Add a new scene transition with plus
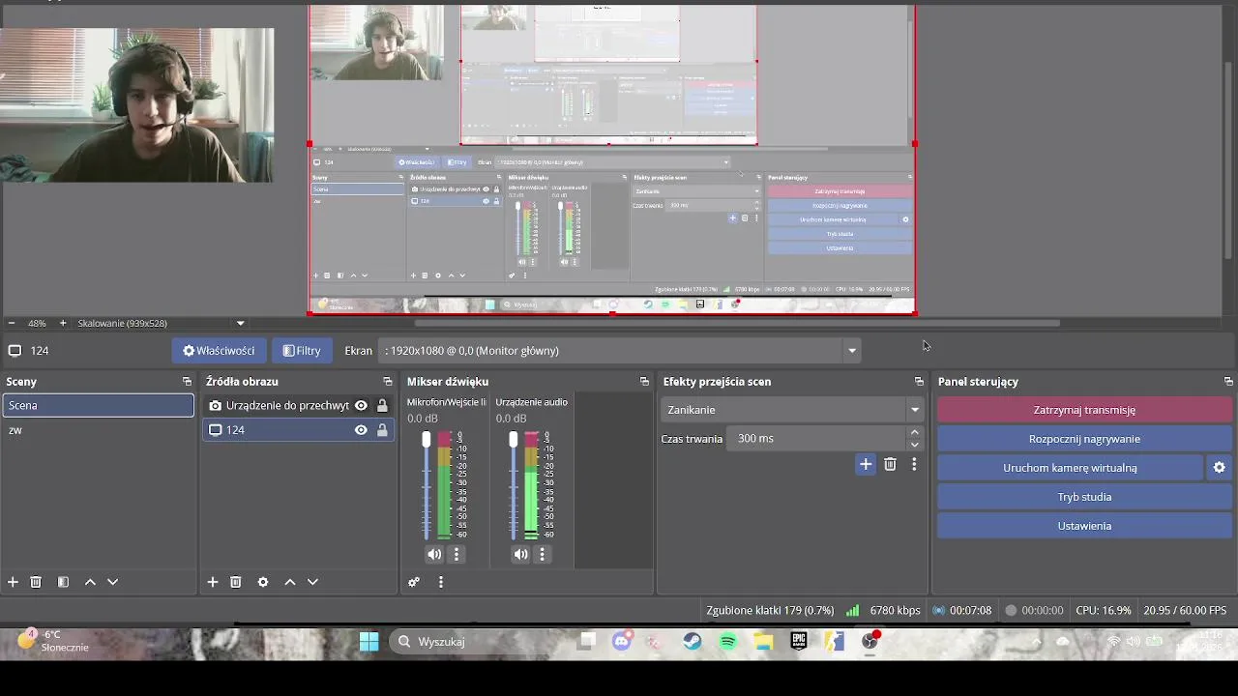Screen dimensions: 1238x696 [x=866, y=464]
